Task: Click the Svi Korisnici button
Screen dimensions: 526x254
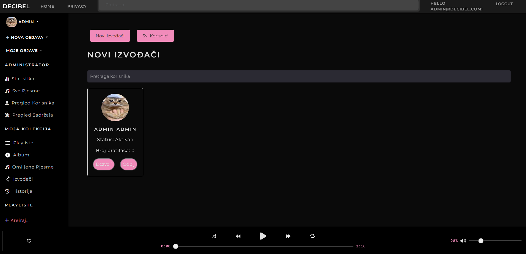Action: pos(155,36)
